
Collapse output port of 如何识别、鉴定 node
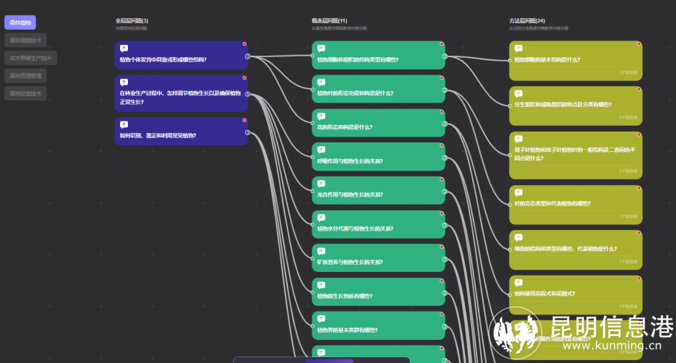click(247, 132)
